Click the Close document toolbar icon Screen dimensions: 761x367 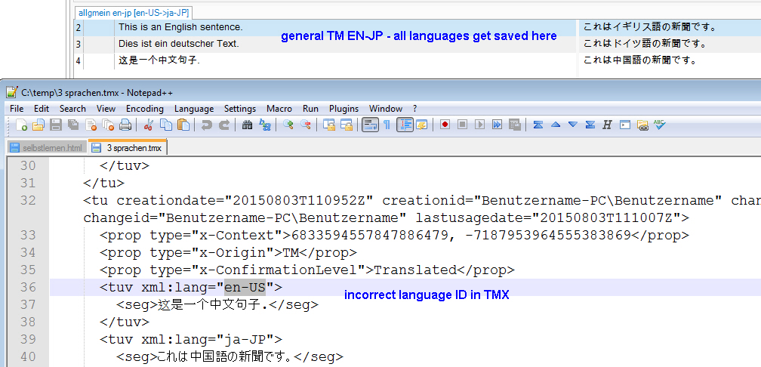pos(91,125)
